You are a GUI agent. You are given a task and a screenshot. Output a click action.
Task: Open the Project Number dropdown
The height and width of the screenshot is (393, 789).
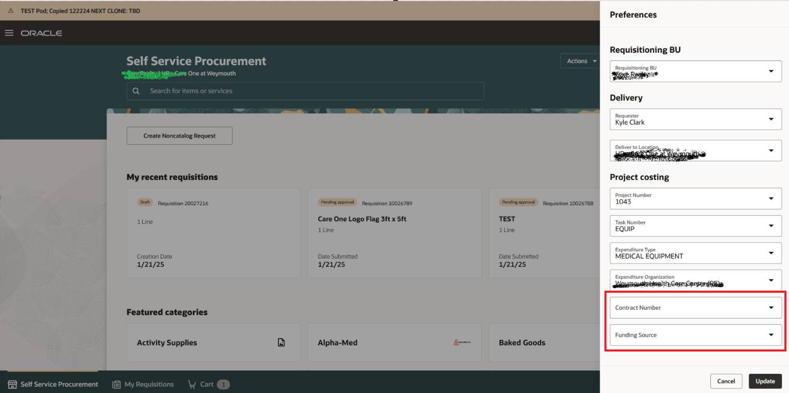[771, 199]
